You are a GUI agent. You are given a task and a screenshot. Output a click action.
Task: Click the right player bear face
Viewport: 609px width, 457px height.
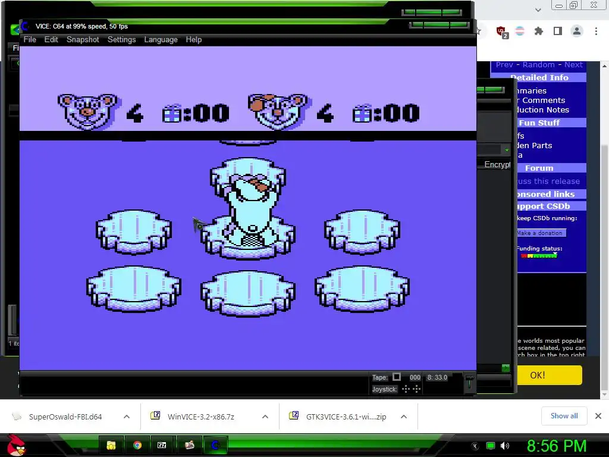278,111
